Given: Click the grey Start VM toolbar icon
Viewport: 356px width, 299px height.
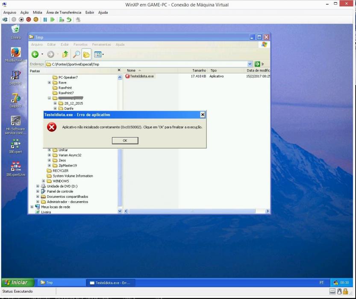Looking at the screenshot, I should pyautogui.click(x=14, y=20).
